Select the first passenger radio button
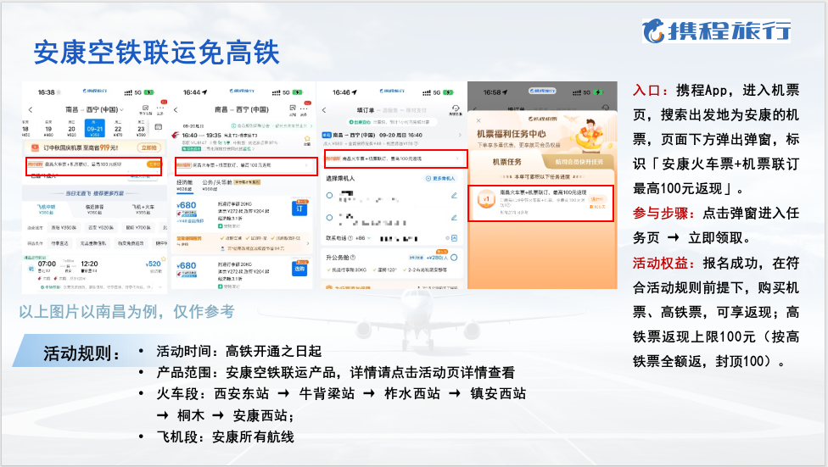 [329, 195]
